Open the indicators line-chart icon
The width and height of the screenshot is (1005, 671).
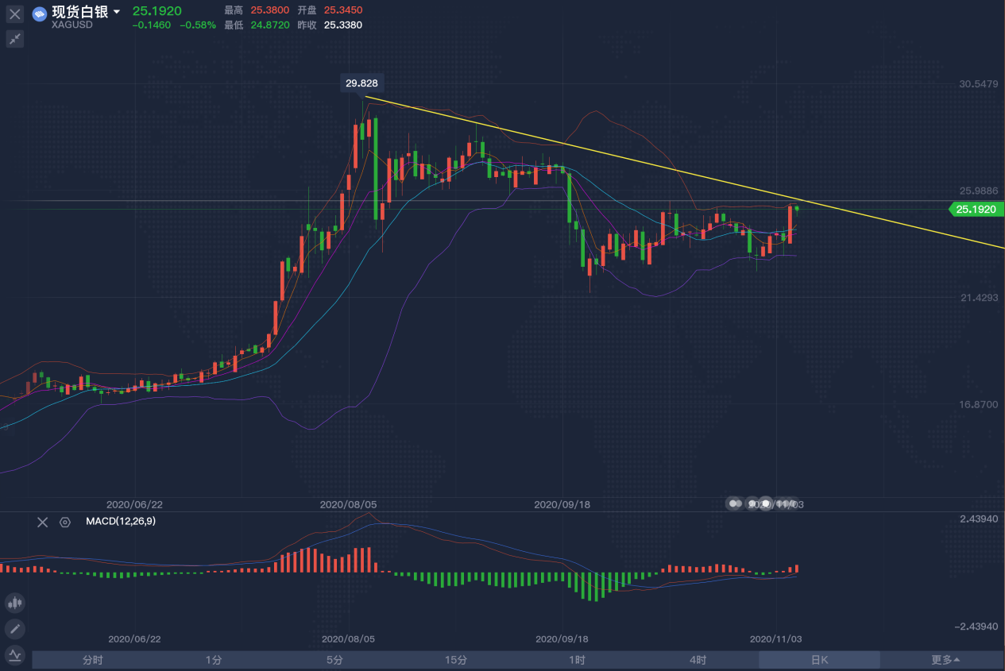pos(14,655)
